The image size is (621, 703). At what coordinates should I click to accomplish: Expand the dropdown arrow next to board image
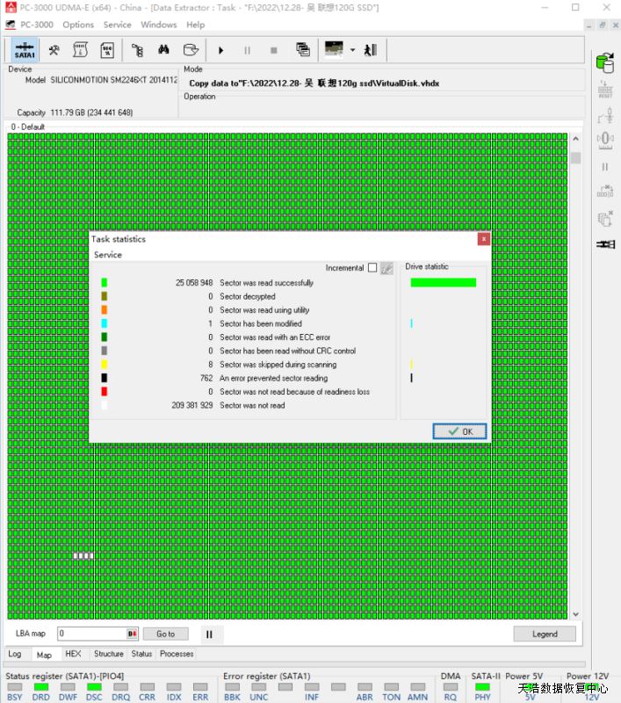(x=352, y=50)
